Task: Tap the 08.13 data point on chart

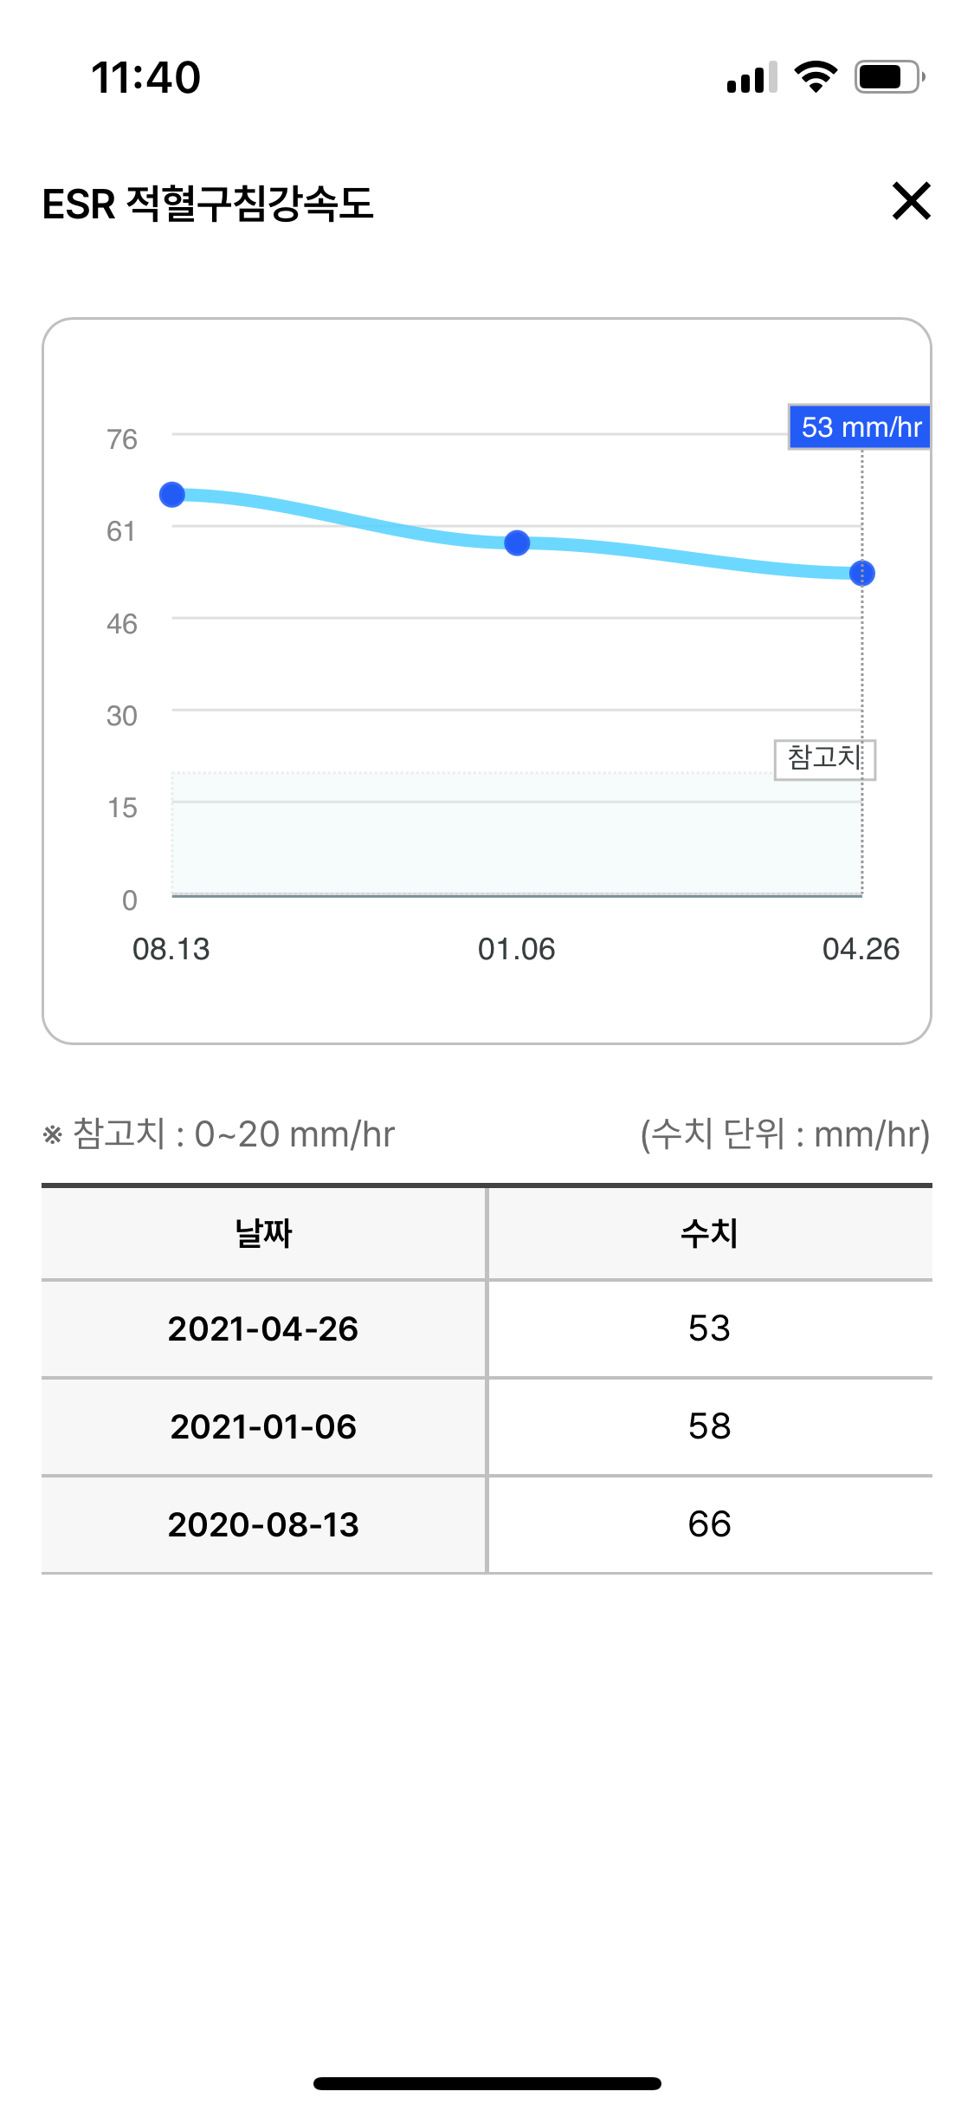Action: click(172, 495)
